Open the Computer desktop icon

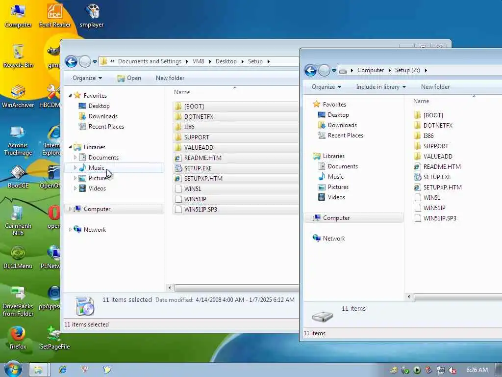pos(18,15)
